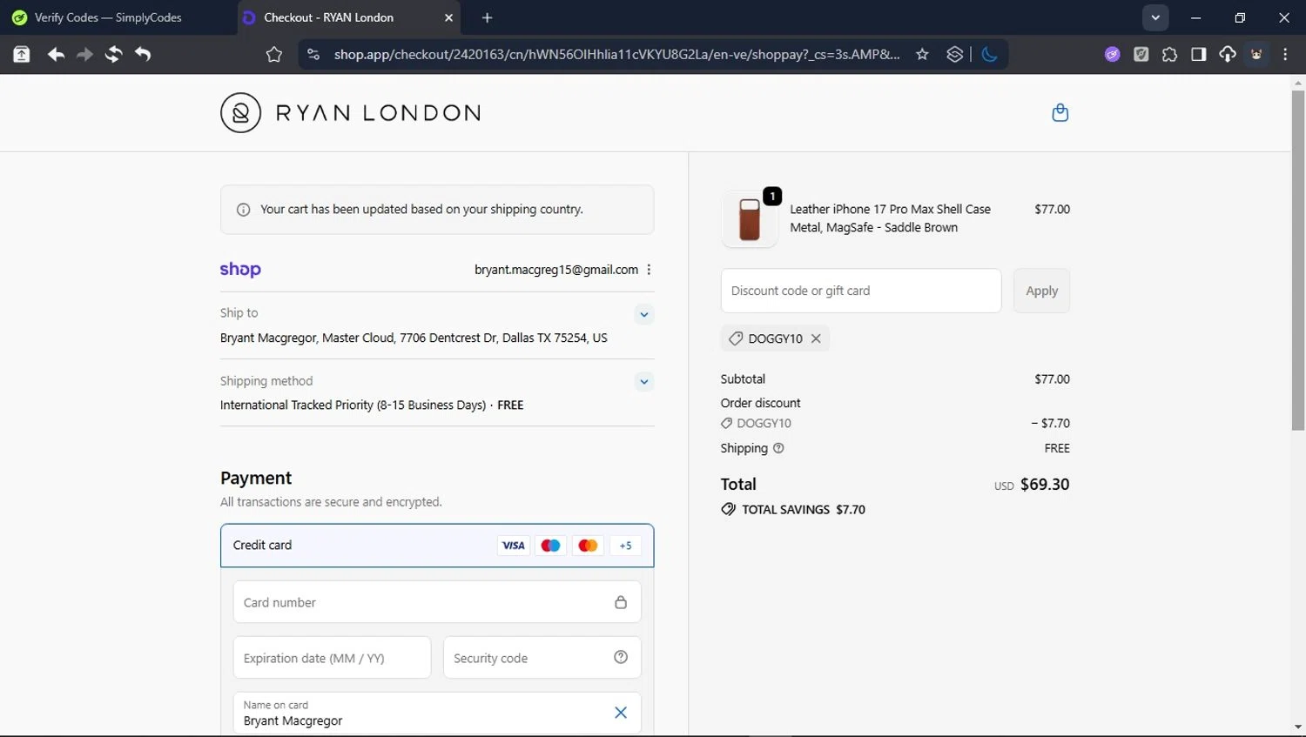This screenshot has height=737, width=1306.
Task: Click the DOGGY10 order discount label
Action: click(x=764, y=423)
